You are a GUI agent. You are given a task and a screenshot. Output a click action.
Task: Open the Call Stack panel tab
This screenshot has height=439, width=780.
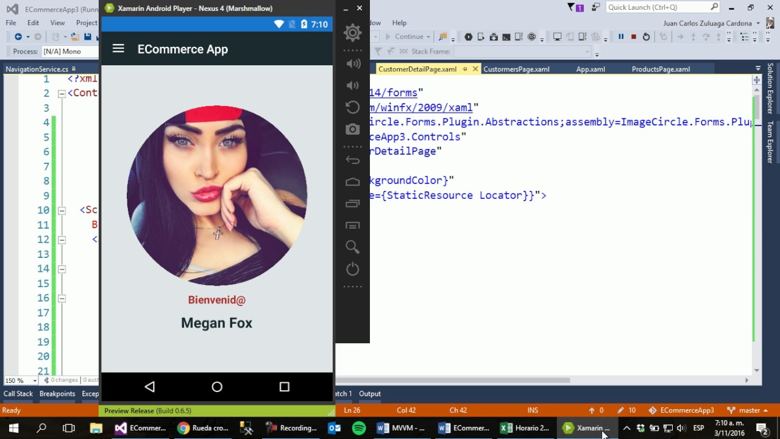(x=18, y=394)
